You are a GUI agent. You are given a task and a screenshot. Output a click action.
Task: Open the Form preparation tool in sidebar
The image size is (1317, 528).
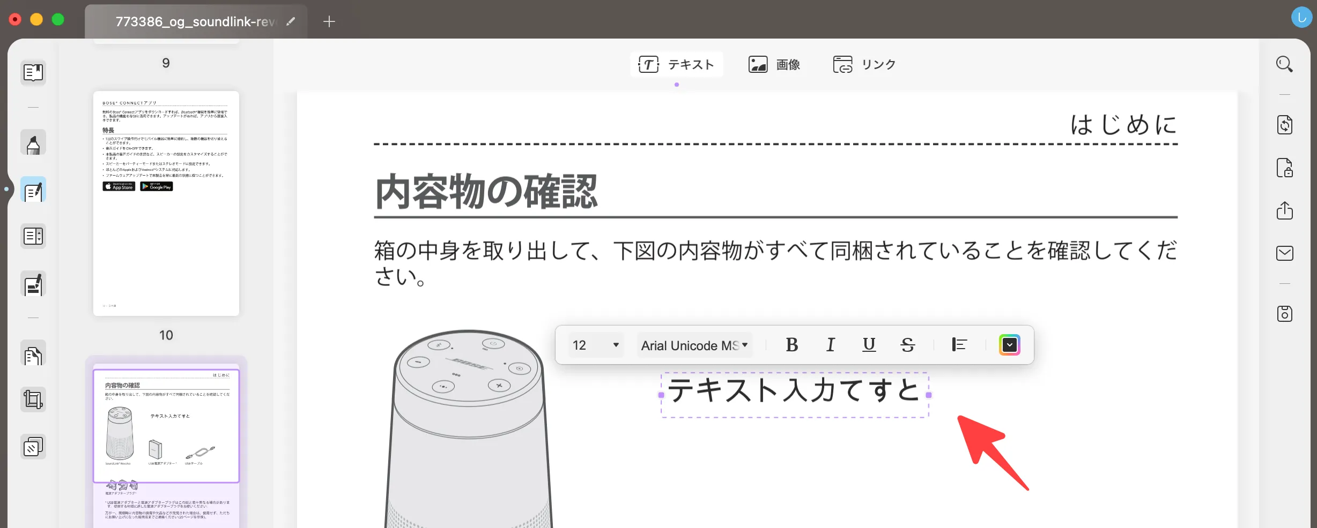pyautogui.click(x=33, y=236)
